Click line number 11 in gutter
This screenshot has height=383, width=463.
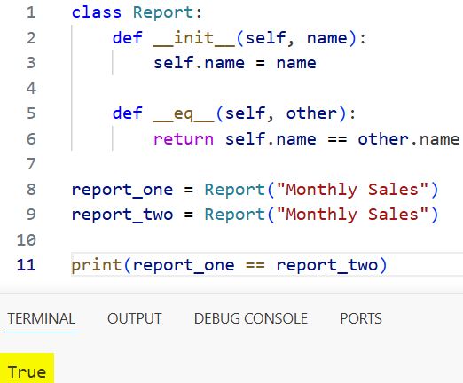pyautogui.click(x=27, y=265)
